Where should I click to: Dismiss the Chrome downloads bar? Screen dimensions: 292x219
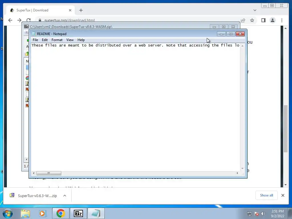pyautogui.click(x=283, y=195)
